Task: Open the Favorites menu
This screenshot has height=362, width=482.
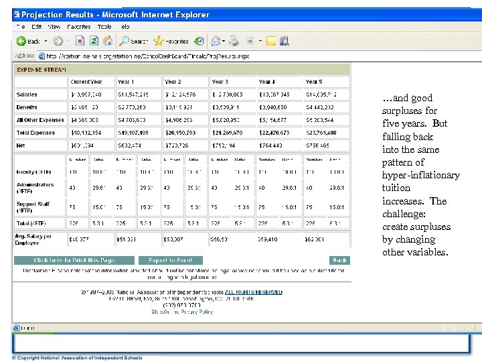Action: [x=79, y=27]
